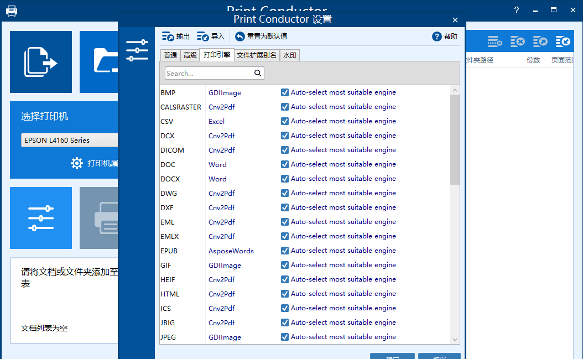Click the scroll up arrow of engine list

(x=455, y=90)
